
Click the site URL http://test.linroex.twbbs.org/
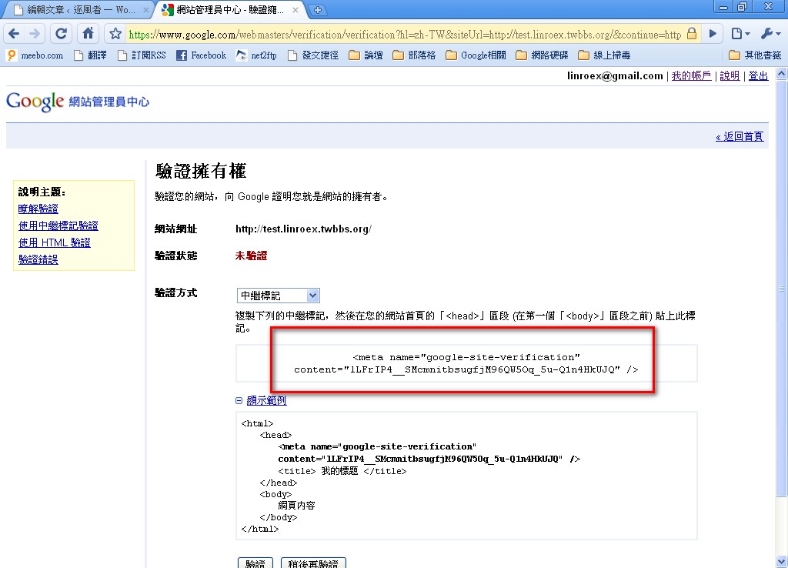click(x=303, y=229)
